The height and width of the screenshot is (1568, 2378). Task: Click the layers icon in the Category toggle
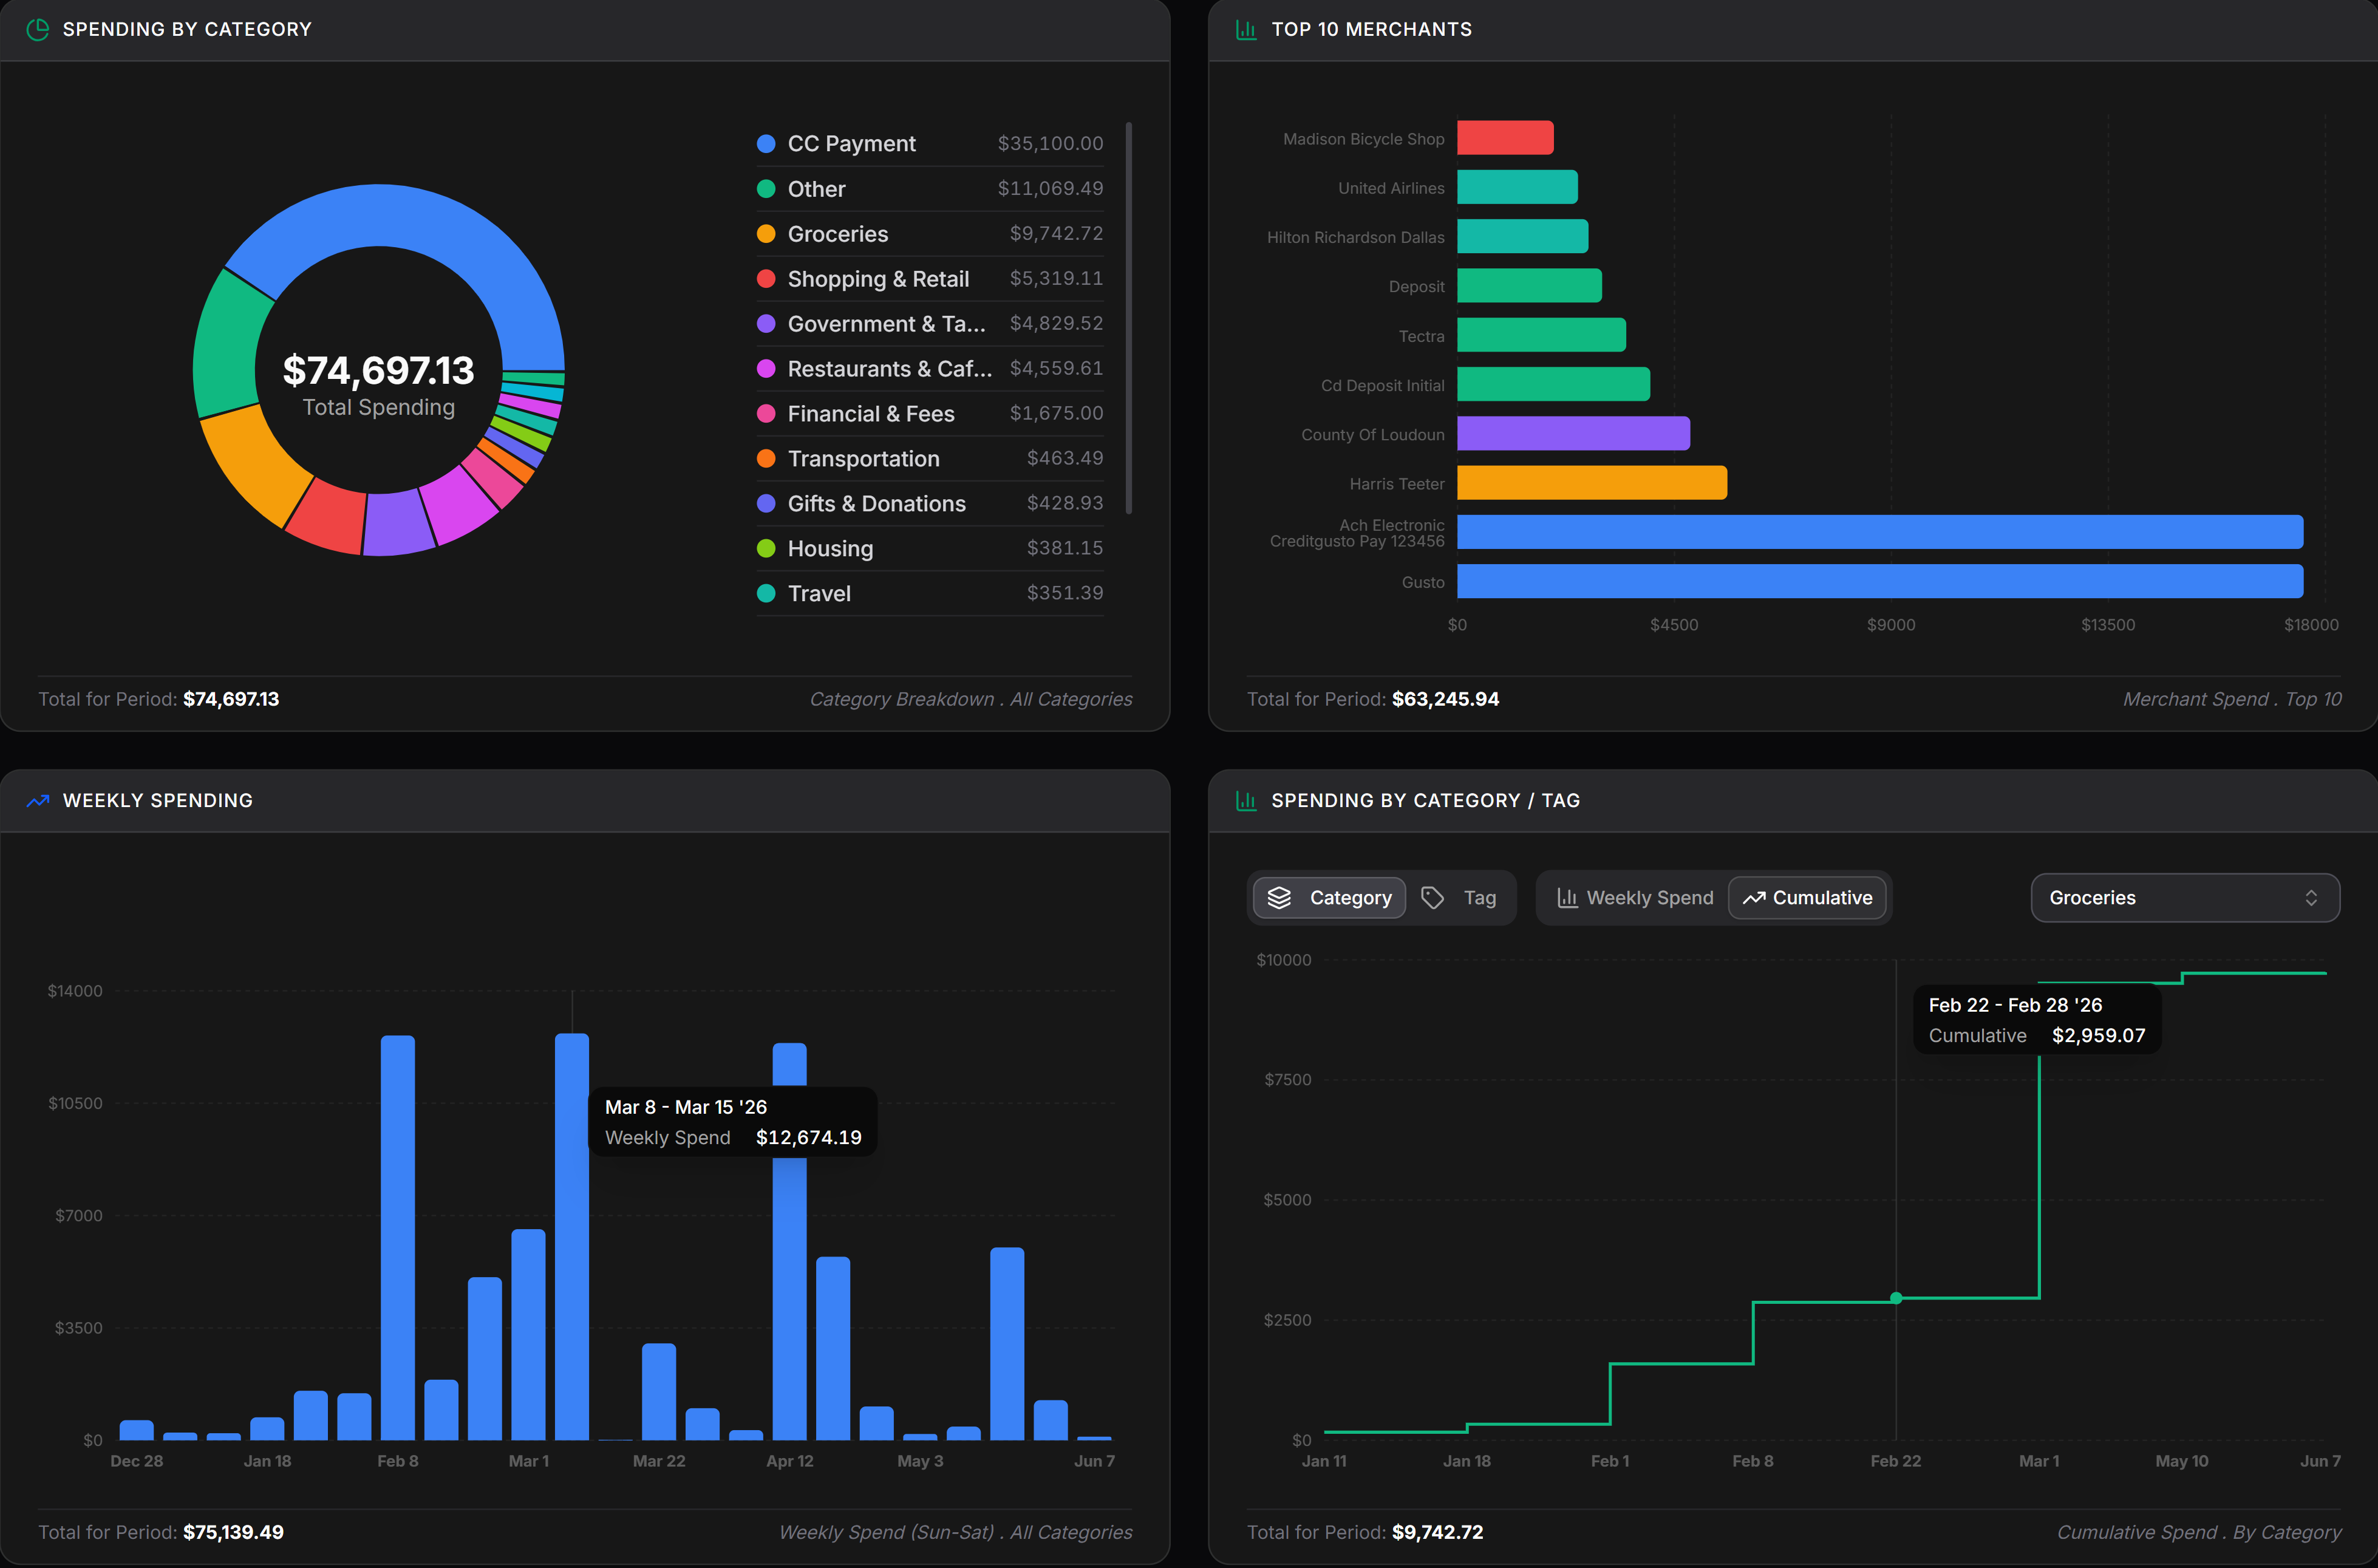click(x=1279, y=898)
